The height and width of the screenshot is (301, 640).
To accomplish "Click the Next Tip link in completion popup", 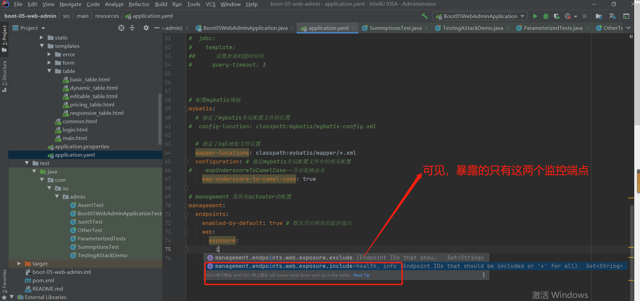I will [x=361, y=275].
